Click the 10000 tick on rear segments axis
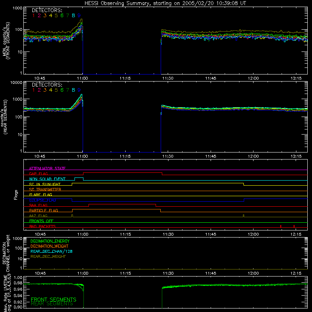This screenshot has width=312, height=312. tap(16, 83)
